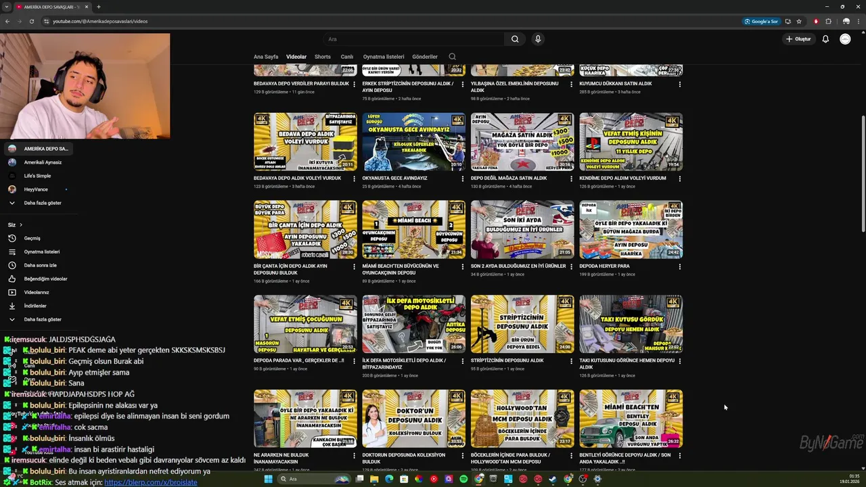This screenshot has height=487, width=866.
Task: Open Oynatma listeleri in sidebar
Action: pyautogui.click(x=42, y=252)
